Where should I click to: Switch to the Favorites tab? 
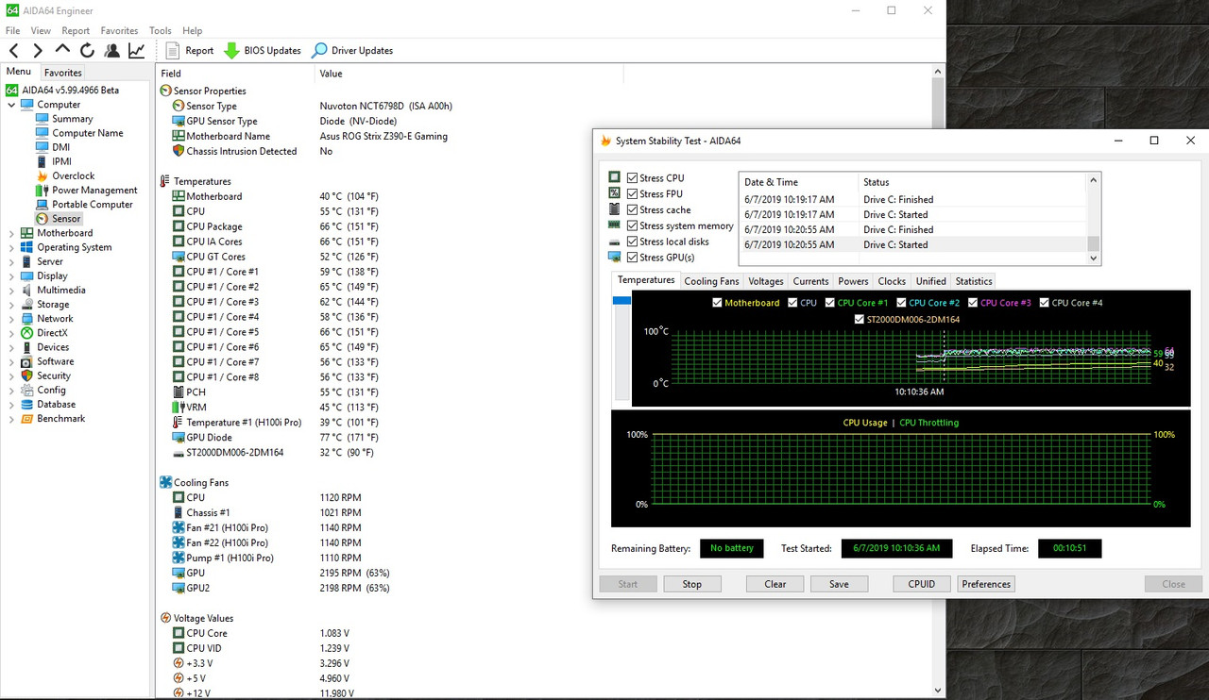(63, 73)
